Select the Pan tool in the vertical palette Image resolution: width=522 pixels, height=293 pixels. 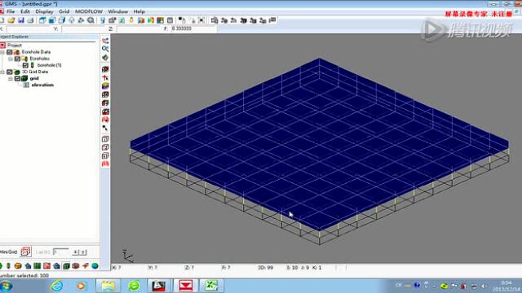pos(105,41)
